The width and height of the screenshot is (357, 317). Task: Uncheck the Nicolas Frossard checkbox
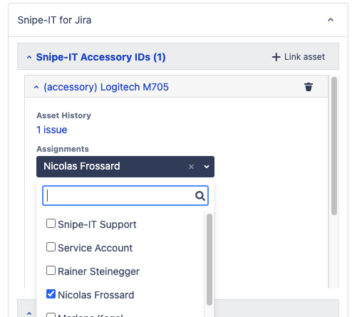pos(51,294)
